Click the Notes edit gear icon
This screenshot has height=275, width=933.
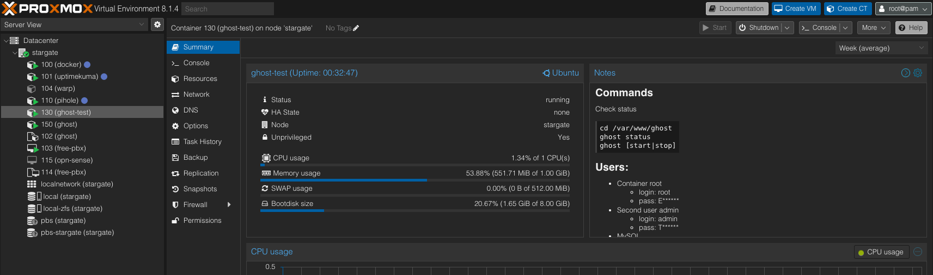(918, 73)
